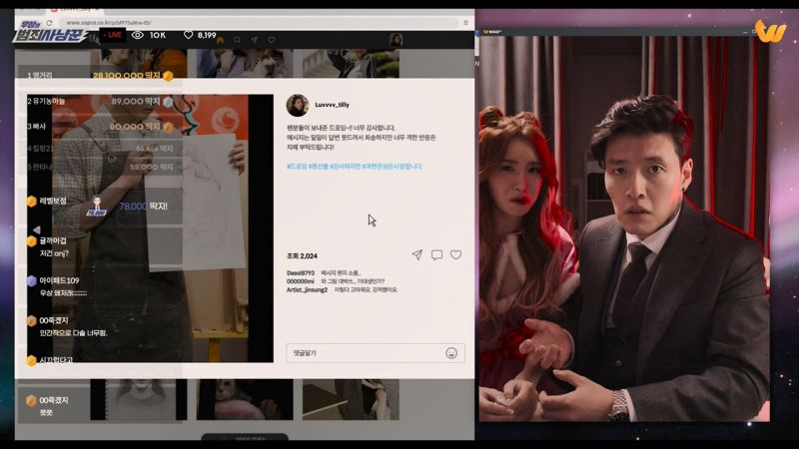799x449 pixels.
Task: Click the orange W logo at top right
Action: pos(770,32)
